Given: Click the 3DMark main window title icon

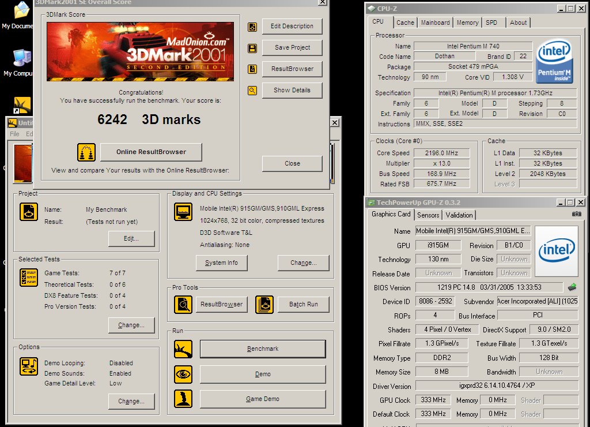Looking at the screenshot, I should coord(13,123).
